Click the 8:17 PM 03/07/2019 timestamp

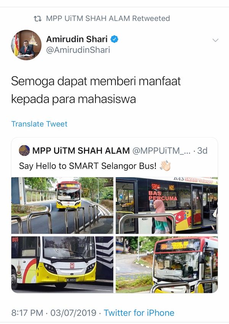[x=54, y=313]
